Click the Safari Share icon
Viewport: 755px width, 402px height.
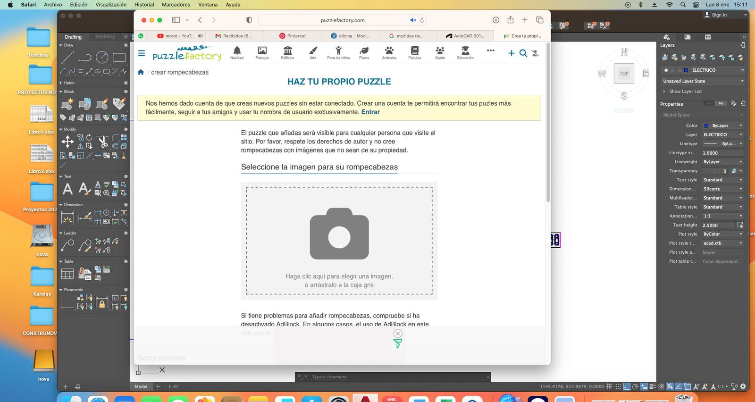510,20
